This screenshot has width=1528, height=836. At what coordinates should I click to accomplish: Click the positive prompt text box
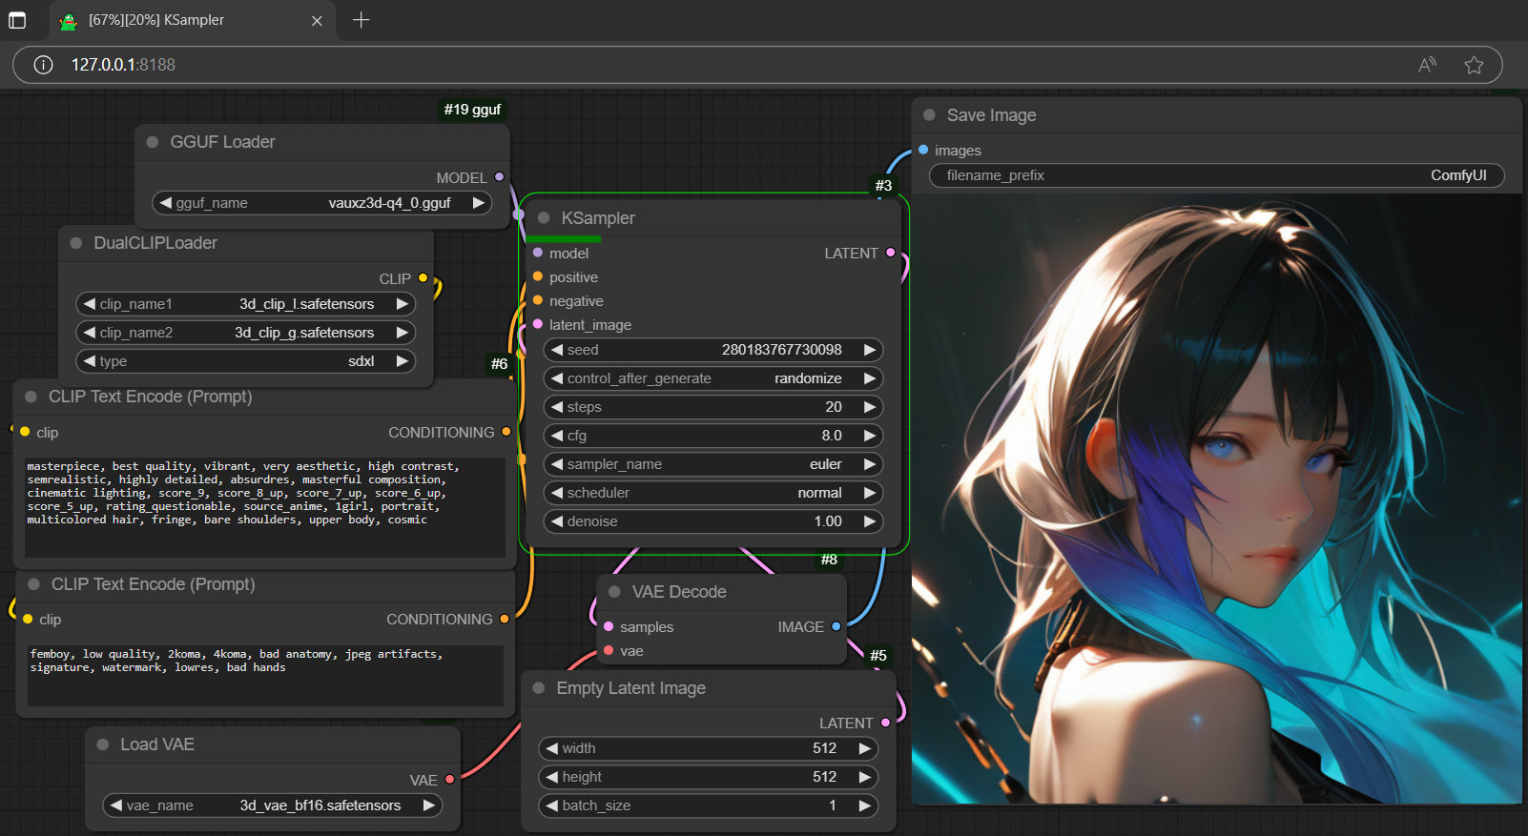click(265, 507)
